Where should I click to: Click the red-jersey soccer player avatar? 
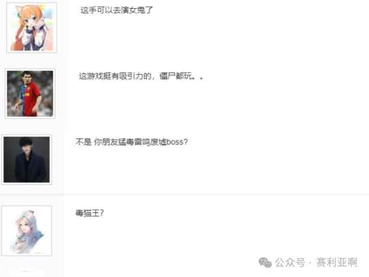pyautogui.click(x=30, y=93)
